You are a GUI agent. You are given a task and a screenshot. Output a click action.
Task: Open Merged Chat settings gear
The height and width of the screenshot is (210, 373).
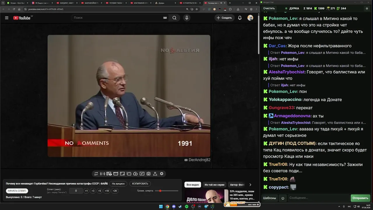pos(367,8)
